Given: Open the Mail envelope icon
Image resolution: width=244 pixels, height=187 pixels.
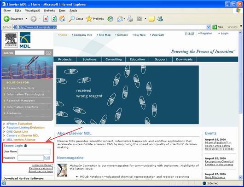Looking at the screenshot, I should tap(120, 19).
